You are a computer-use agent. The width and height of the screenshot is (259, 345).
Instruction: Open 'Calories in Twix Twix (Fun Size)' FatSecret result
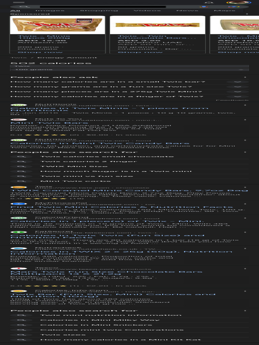[x=107, y=237]
